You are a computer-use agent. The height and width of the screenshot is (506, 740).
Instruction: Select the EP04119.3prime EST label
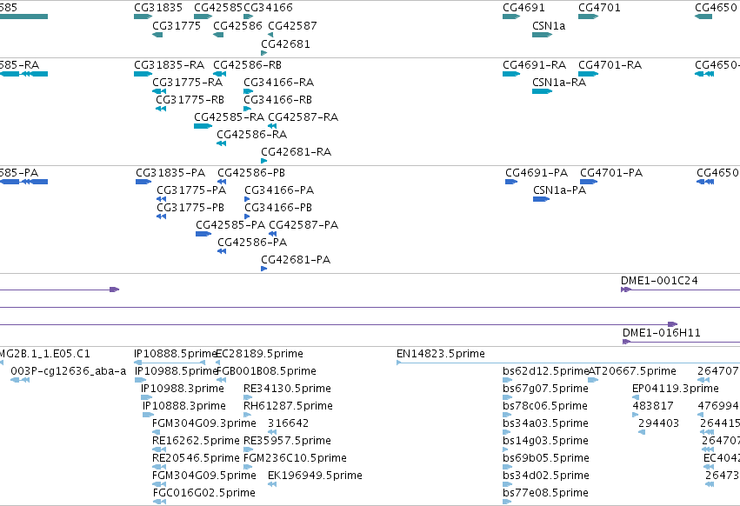(x=675, y=389)
